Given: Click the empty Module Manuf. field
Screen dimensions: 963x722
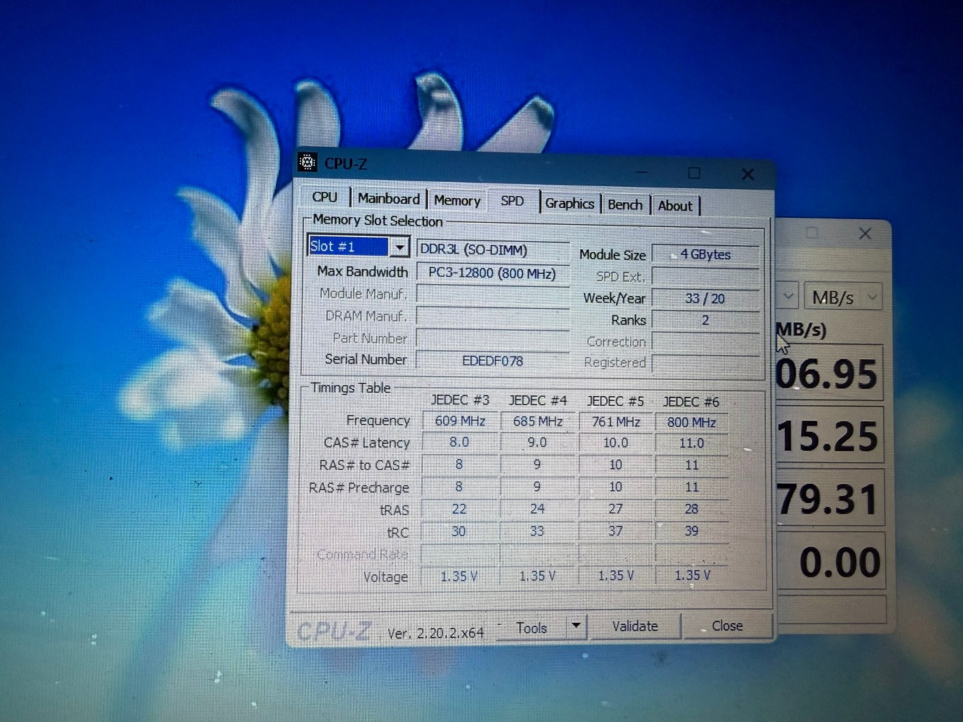Looking at the screenshot, I should [x=492, y=294].
